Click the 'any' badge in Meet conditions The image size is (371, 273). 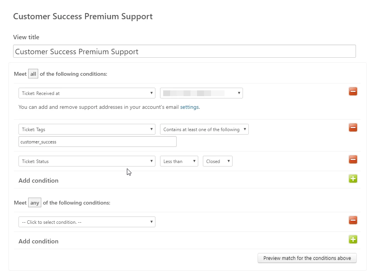[x=35, y=203]
